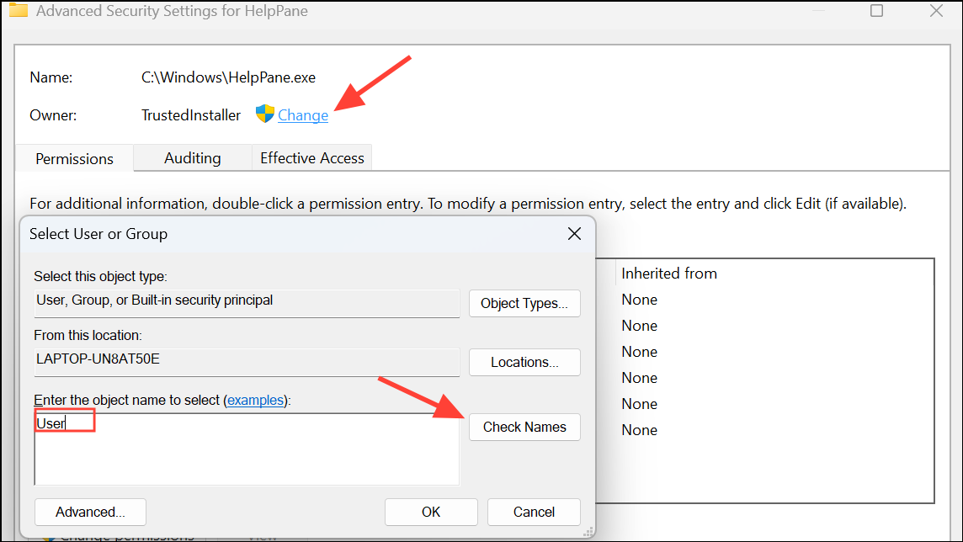Open the Locations dialog
963x542 pixels.
click(x=524, y=362)
